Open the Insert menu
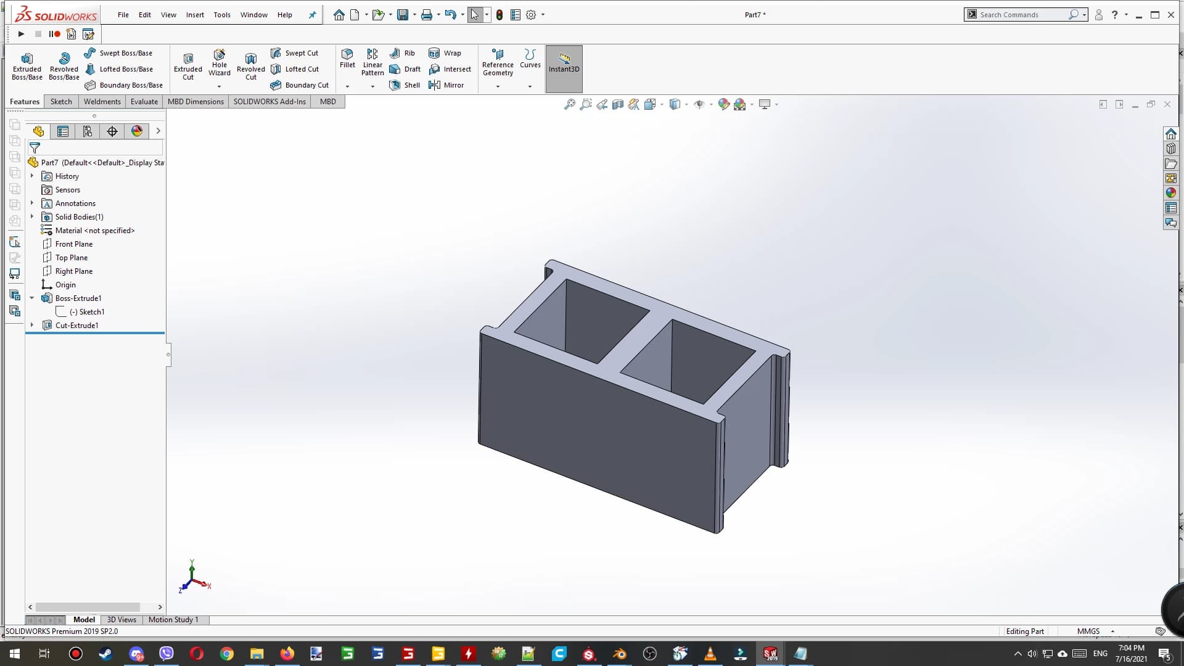1184x666 pixels. pos(195,15)
